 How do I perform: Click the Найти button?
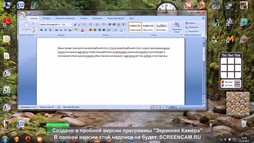(x=191, y=23)
